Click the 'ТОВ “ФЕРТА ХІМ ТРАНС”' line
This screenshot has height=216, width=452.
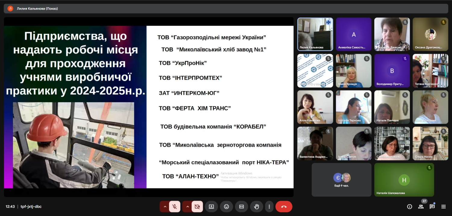click(x=195, y=108)
